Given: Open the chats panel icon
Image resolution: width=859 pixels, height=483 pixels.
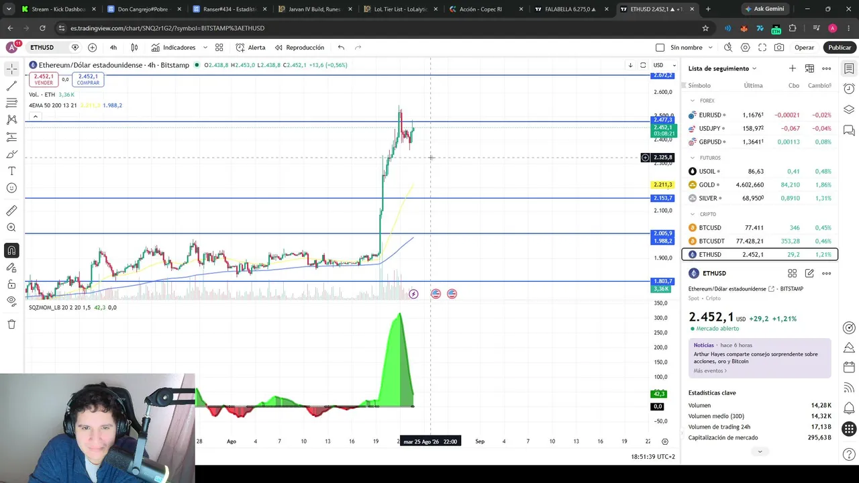Looking at the screenshot, I should (x=849, y=130).
